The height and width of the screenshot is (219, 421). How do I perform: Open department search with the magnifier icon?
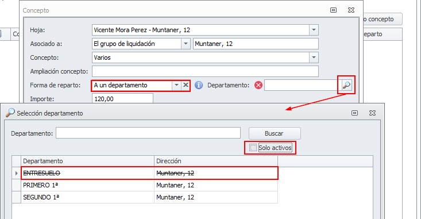tap(347, 85)
